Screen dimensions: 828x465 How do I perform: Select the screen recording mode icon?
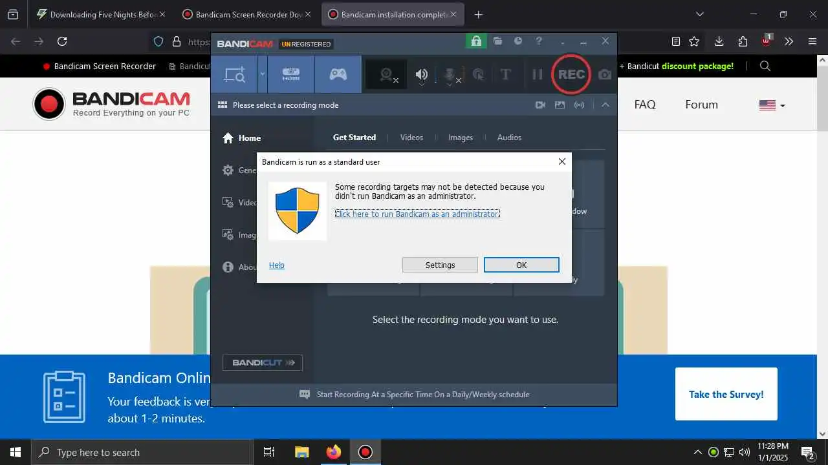click(x=234, y=74)
